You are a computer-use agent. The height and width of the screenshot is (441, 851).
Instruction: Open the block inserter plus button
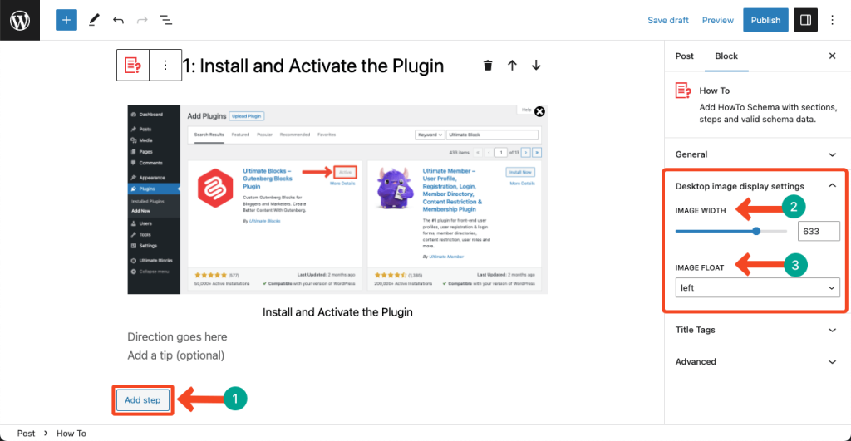pos(66,20)
